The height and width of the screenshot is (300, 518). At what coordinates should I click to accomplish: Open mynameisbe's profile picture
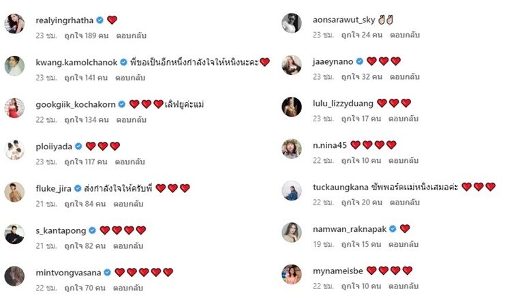(292, 274)
